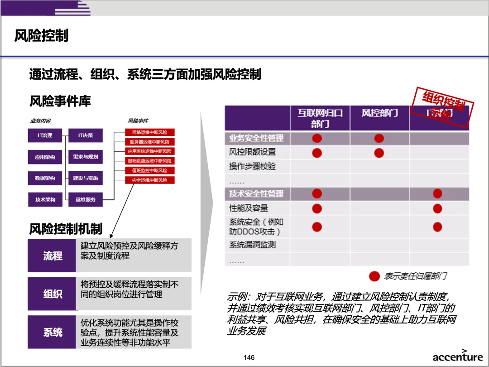Select the purple 流程 block
The image size is (489, 367).
52,256
